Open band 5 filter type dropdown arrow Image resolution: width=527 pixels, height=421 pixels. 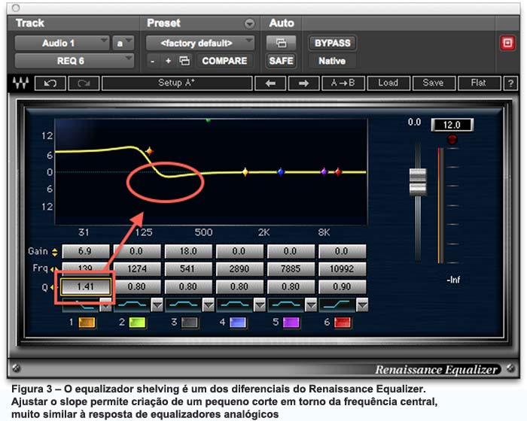click(x=311, y=304)
